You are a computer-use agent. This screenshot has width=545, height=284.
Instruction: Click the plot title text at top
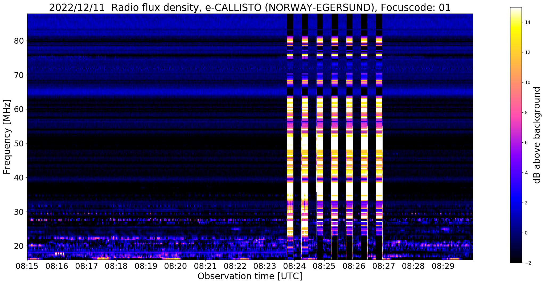250,8
